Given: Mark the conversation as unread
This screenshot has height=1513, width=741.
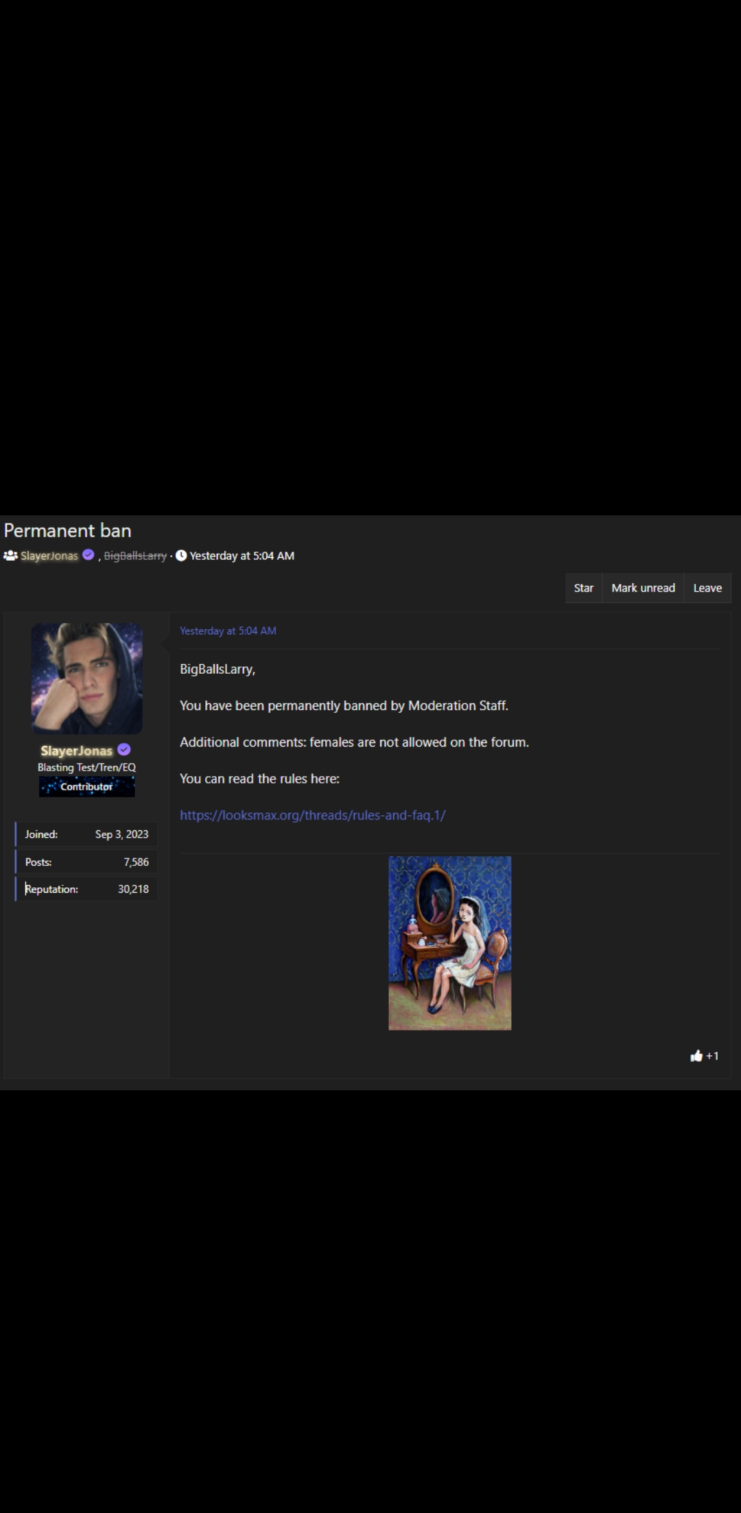Looking at the screenshot, I should click(x=643, y=588).
